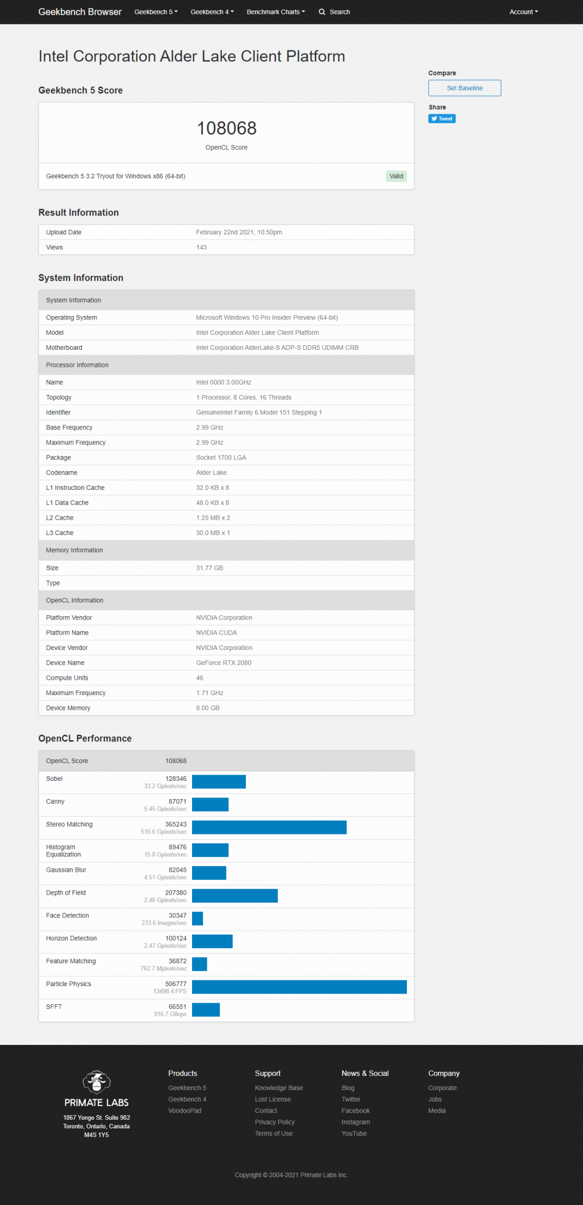Open the Lost License link
Viewport: 583px width, 1205px height.
click(x=273, y=1099)
